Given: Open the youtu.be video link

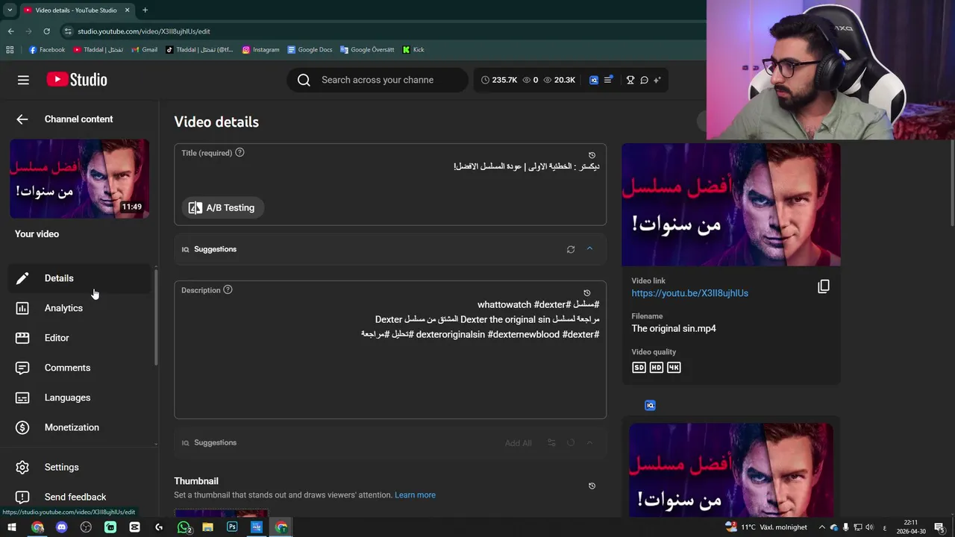Looking at the screenshot, I should 689,293.
